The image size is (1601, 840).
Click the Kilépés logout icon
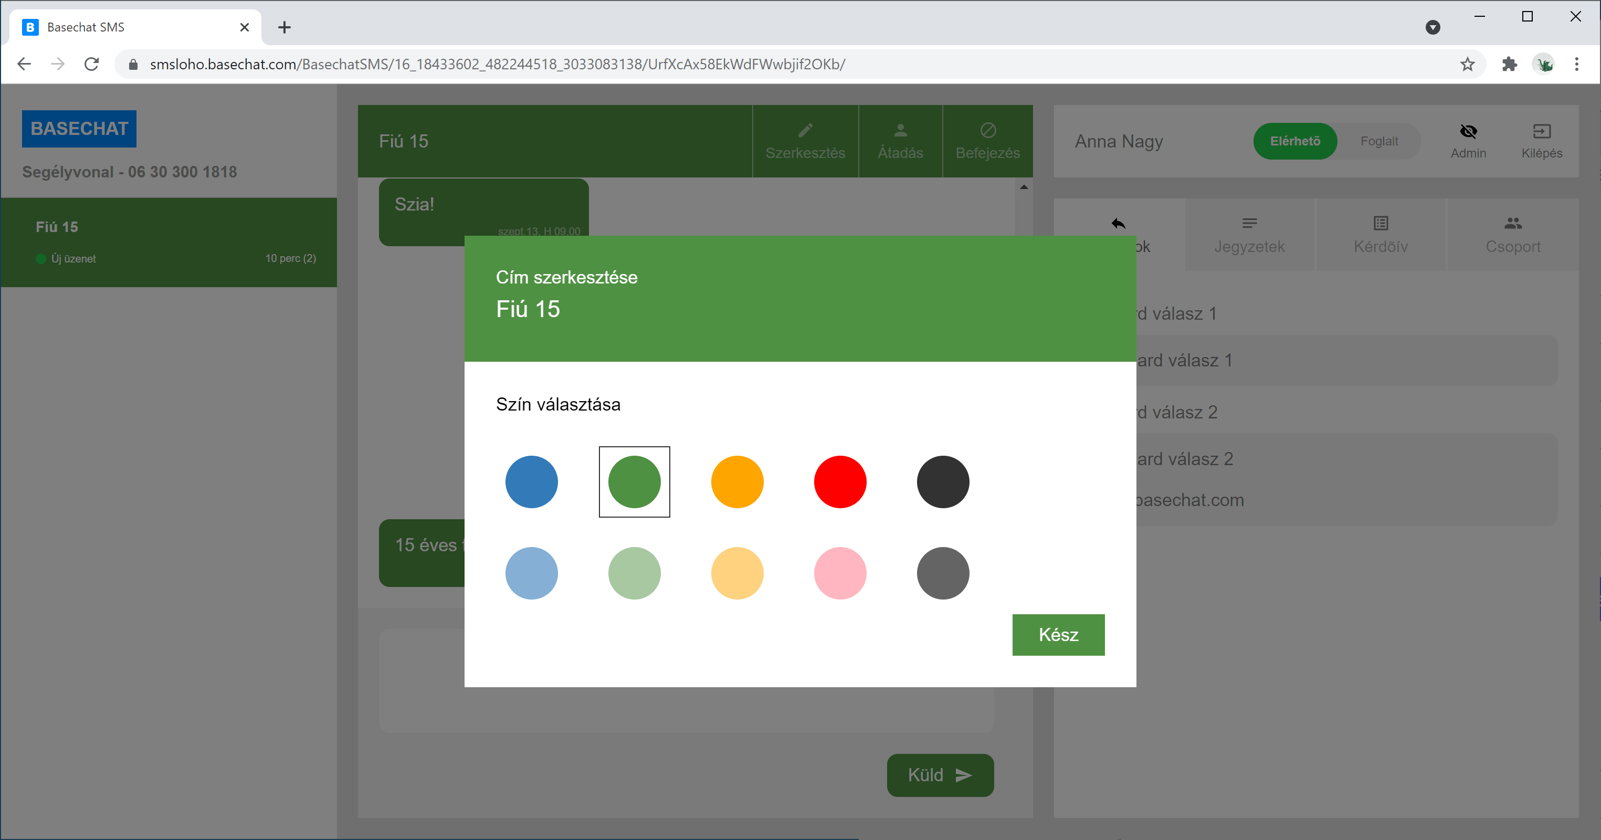[1541, 131]
